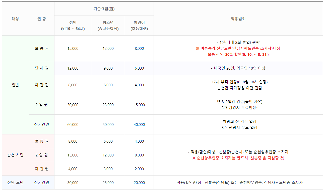
Task: Click the 일반 야간권 adult price 8,000
Action: pyautogui.click(x=73, y=85)
